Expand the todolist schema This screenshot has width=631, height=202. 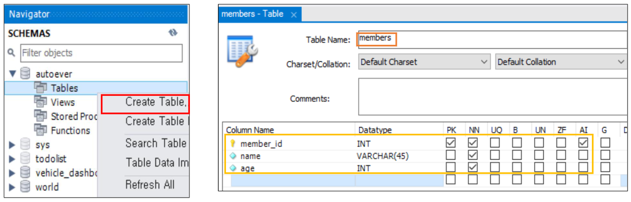coord(12,159)
